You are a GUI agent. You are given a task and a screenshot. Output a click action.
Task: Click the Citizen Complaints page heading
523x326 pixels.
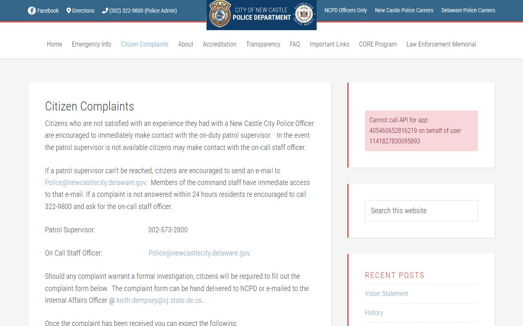coord(89,106)
